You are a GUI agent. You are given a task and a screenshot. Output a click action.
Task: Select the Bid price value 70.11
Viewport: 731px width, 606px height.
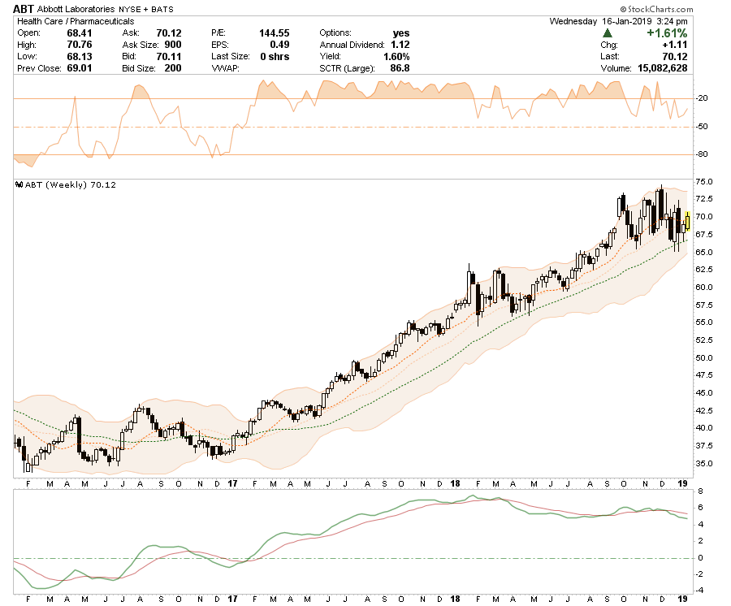169,56
